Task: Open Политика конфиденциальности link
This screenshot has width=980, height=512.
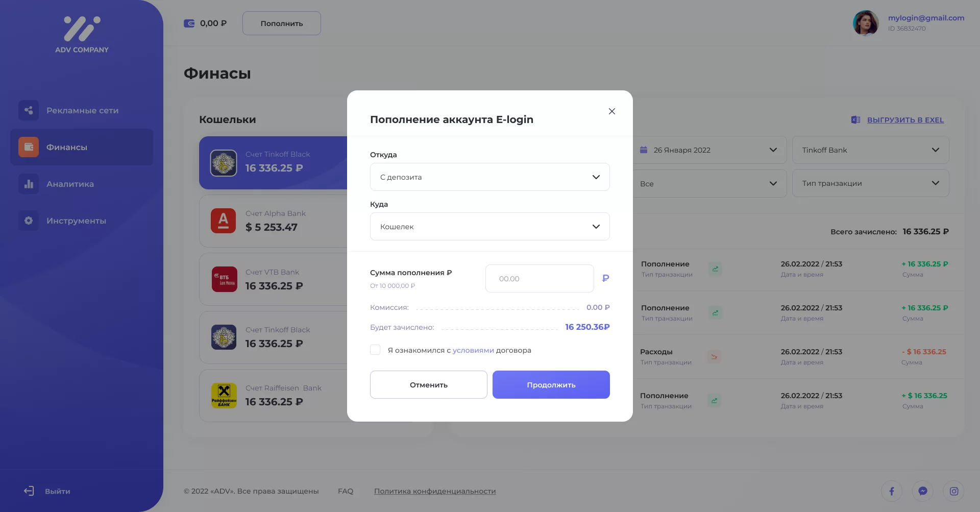Action: [435, 491]
